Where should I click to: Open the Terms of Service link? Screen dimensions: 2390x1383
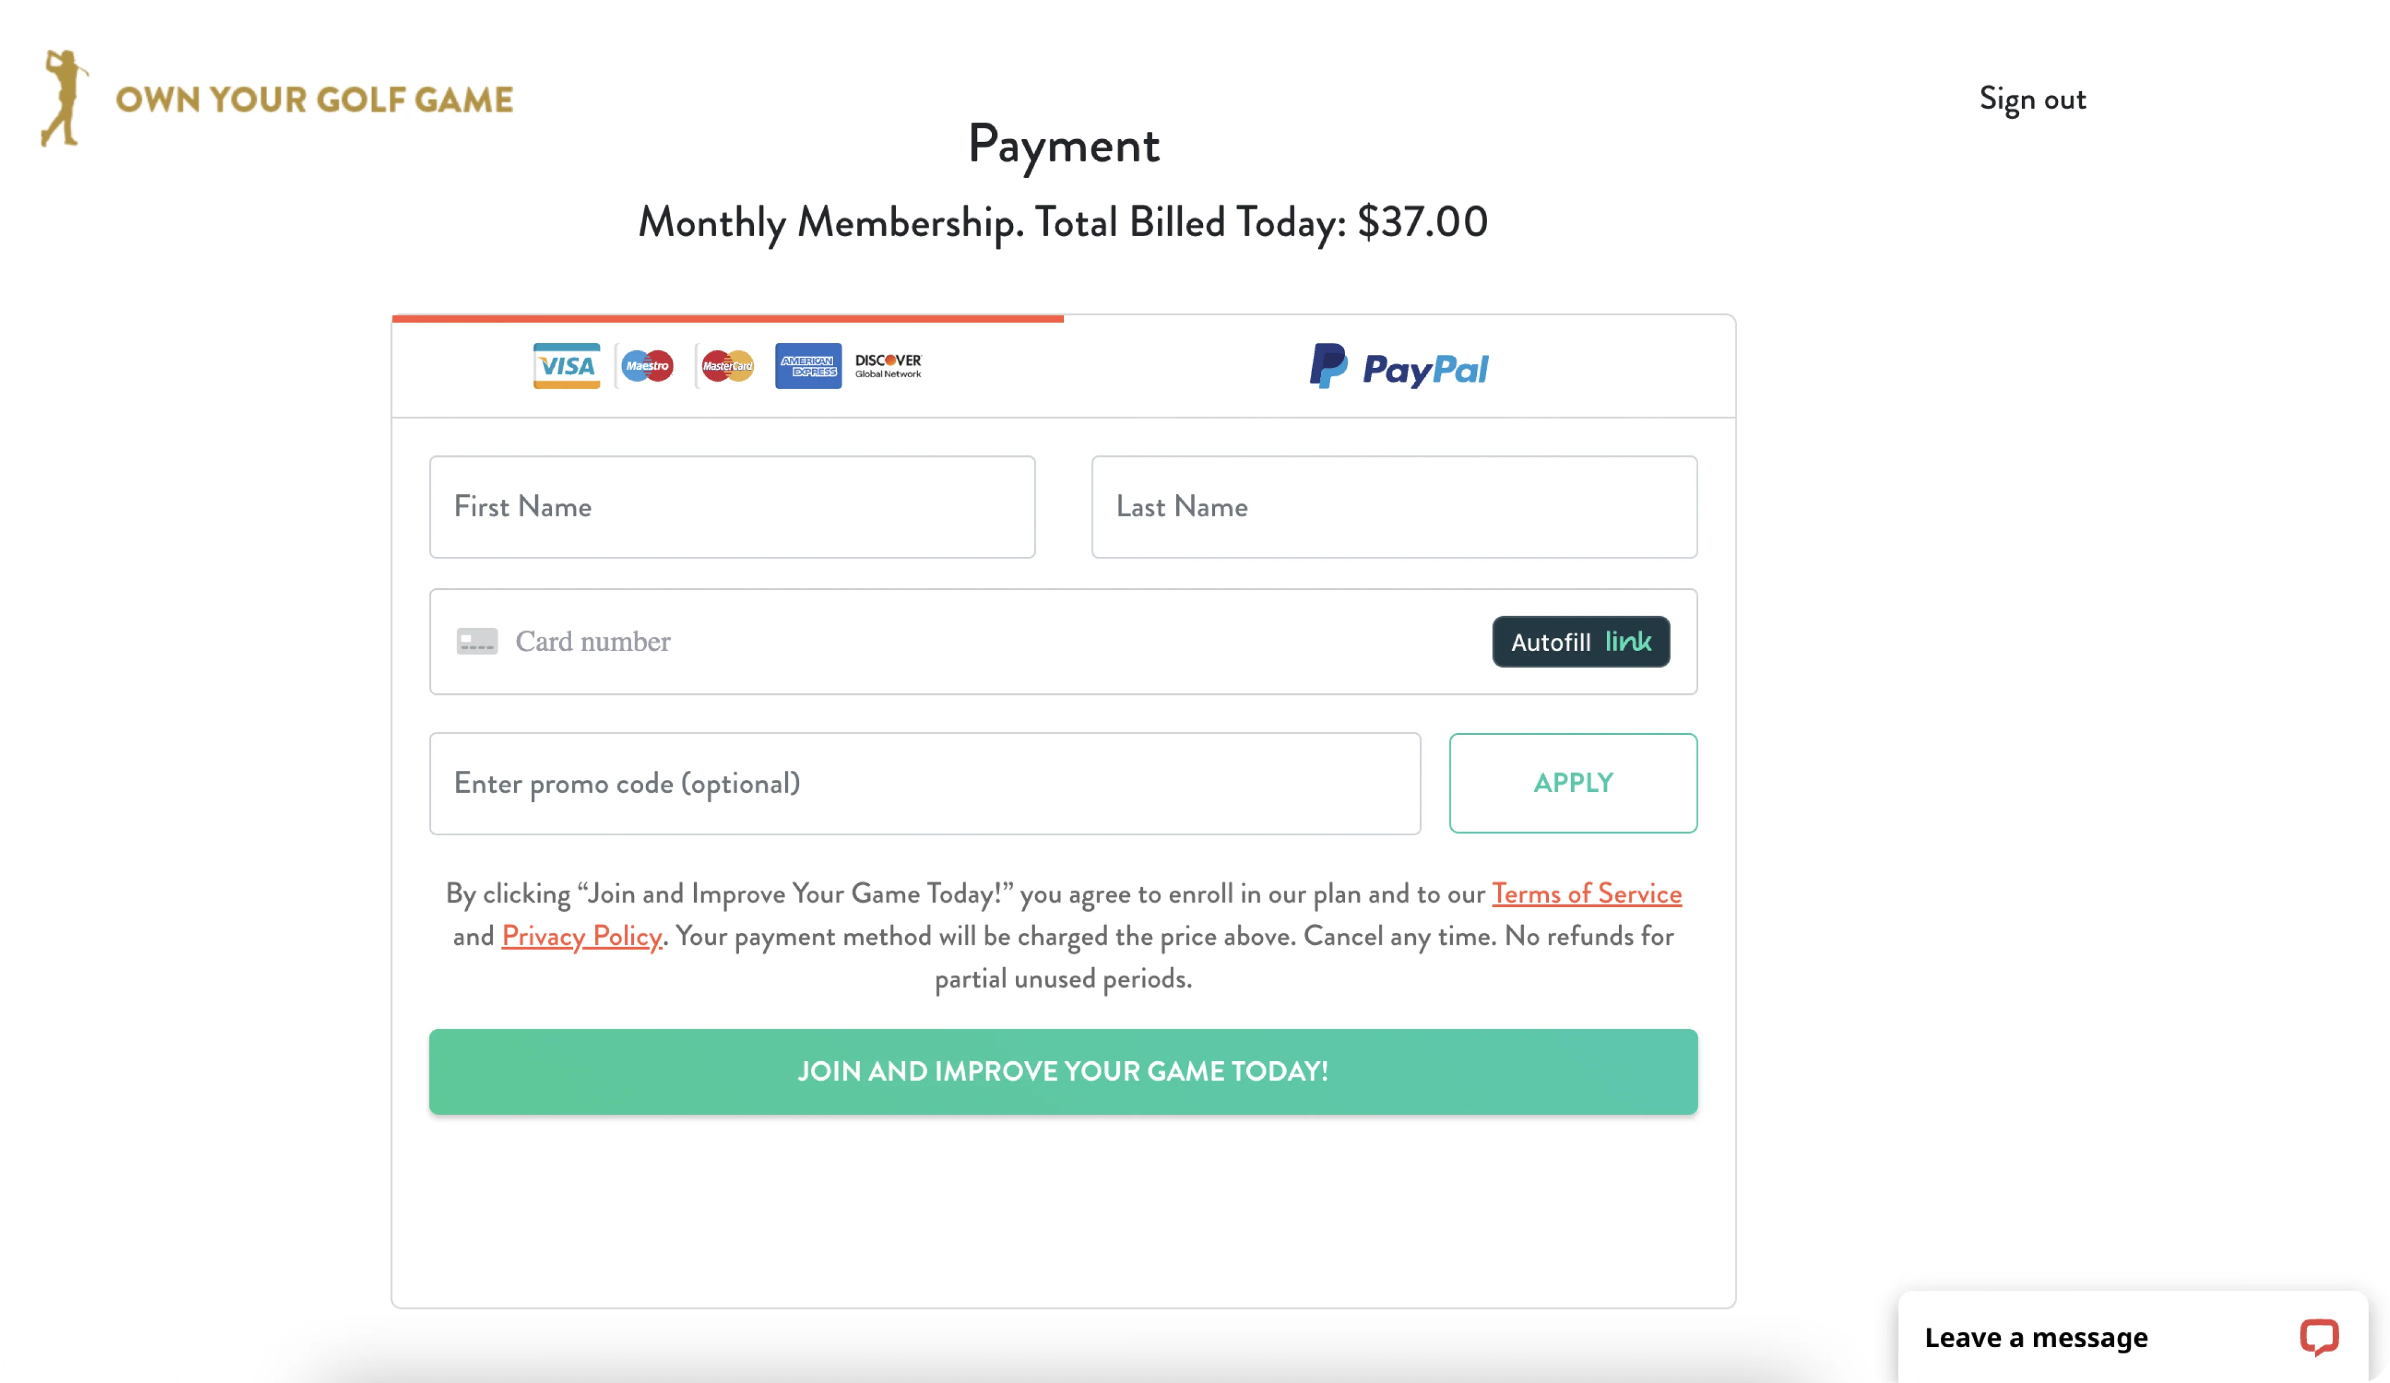[x=1586, y=893]
